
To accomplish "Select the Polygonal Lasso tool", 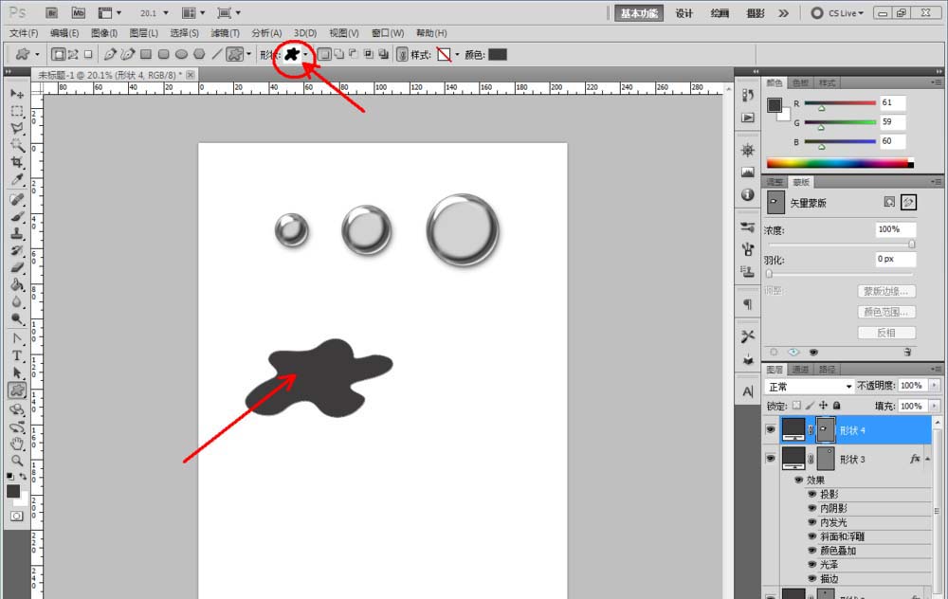I will [x=17, y=128].
